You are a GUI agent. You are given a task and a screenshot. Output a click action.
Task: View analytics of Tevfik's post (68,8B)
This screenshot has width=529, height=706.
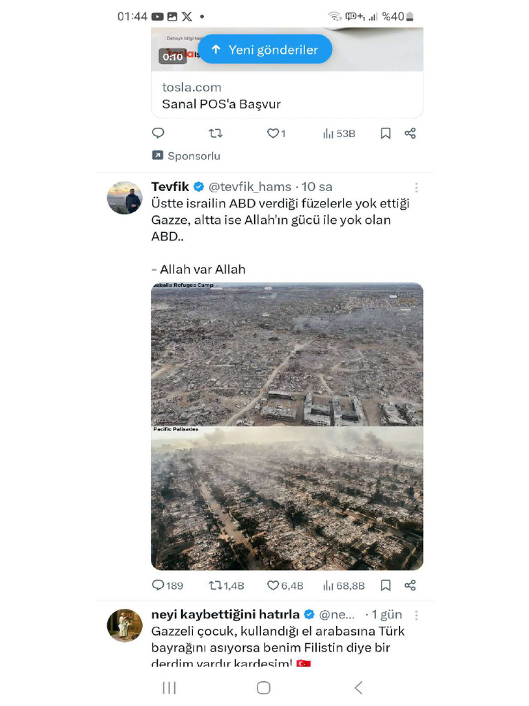pos(343,585)
